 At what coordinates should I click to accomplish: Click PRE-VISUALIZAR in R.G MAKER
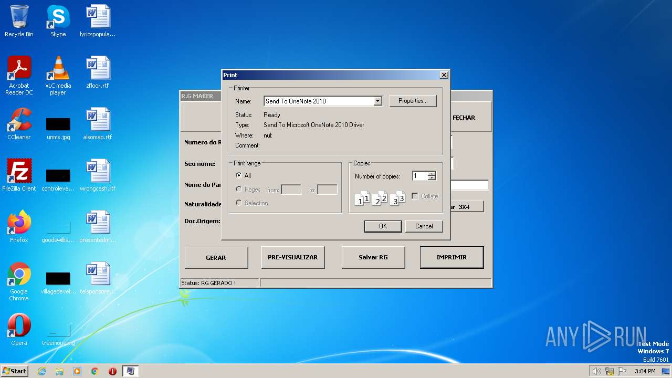coord(292,257)
